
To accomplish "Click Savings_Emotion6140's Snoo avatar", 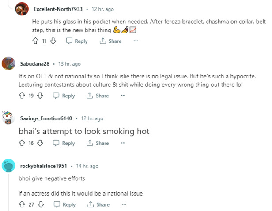I will point(10,119).
